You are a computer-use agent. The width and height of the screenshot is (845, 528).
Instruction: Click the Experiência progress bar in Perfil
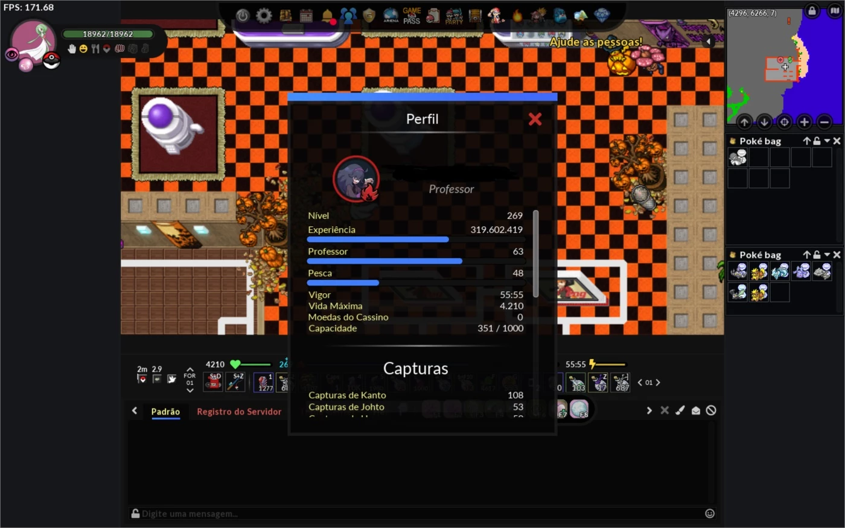click(415, 240)
